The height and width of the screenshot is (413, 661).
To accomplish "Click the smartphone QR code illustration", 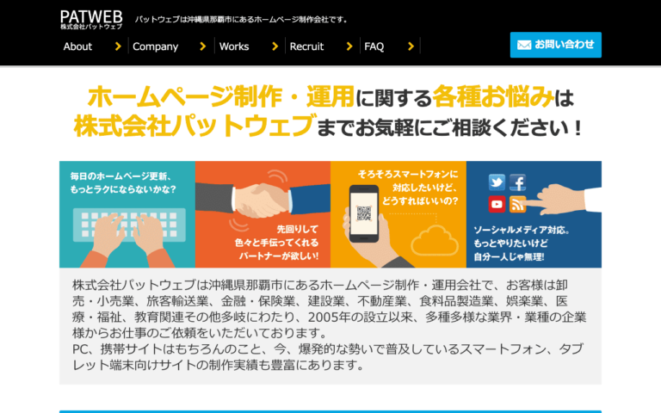I will (x=364, y=213).
